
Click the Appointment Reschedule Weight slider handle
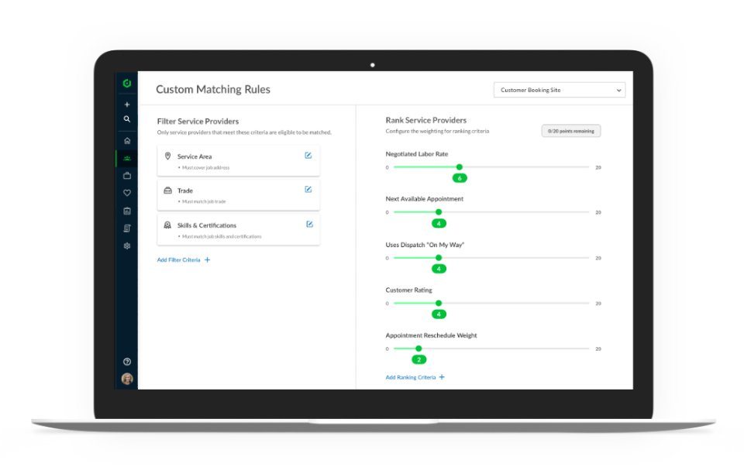coord(418,349)
